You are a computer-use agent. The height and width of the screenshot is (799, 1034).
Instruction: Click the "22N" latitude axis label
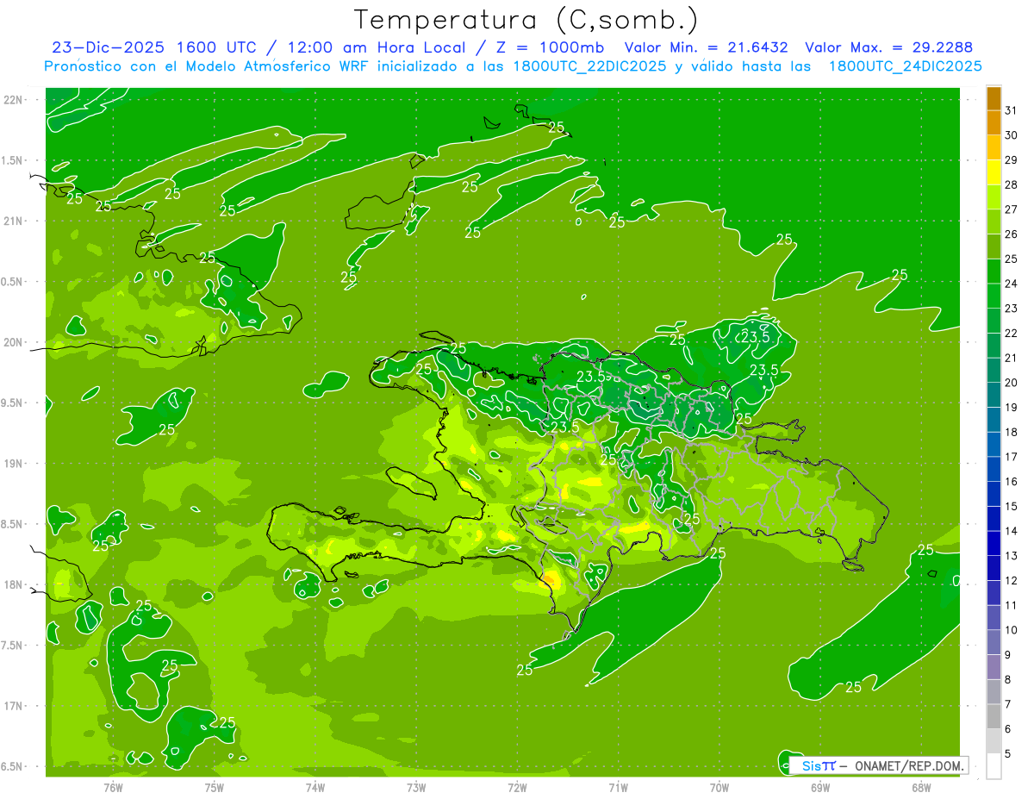click(x=13, y=100)
